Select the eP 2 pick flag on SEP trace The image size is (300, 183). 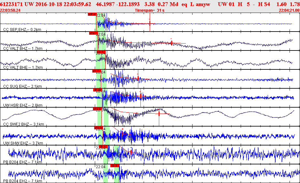(x=92, y=14)
